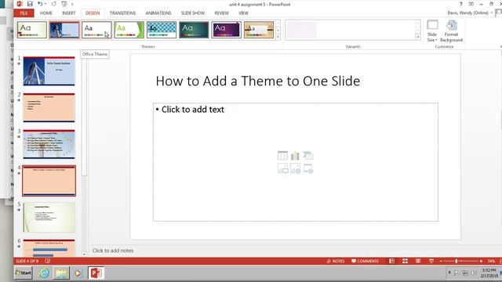The width and height of the screenshot is (502, 282).
Task: Apply the tan banded theme thumbnail
Action: [259, 30]
